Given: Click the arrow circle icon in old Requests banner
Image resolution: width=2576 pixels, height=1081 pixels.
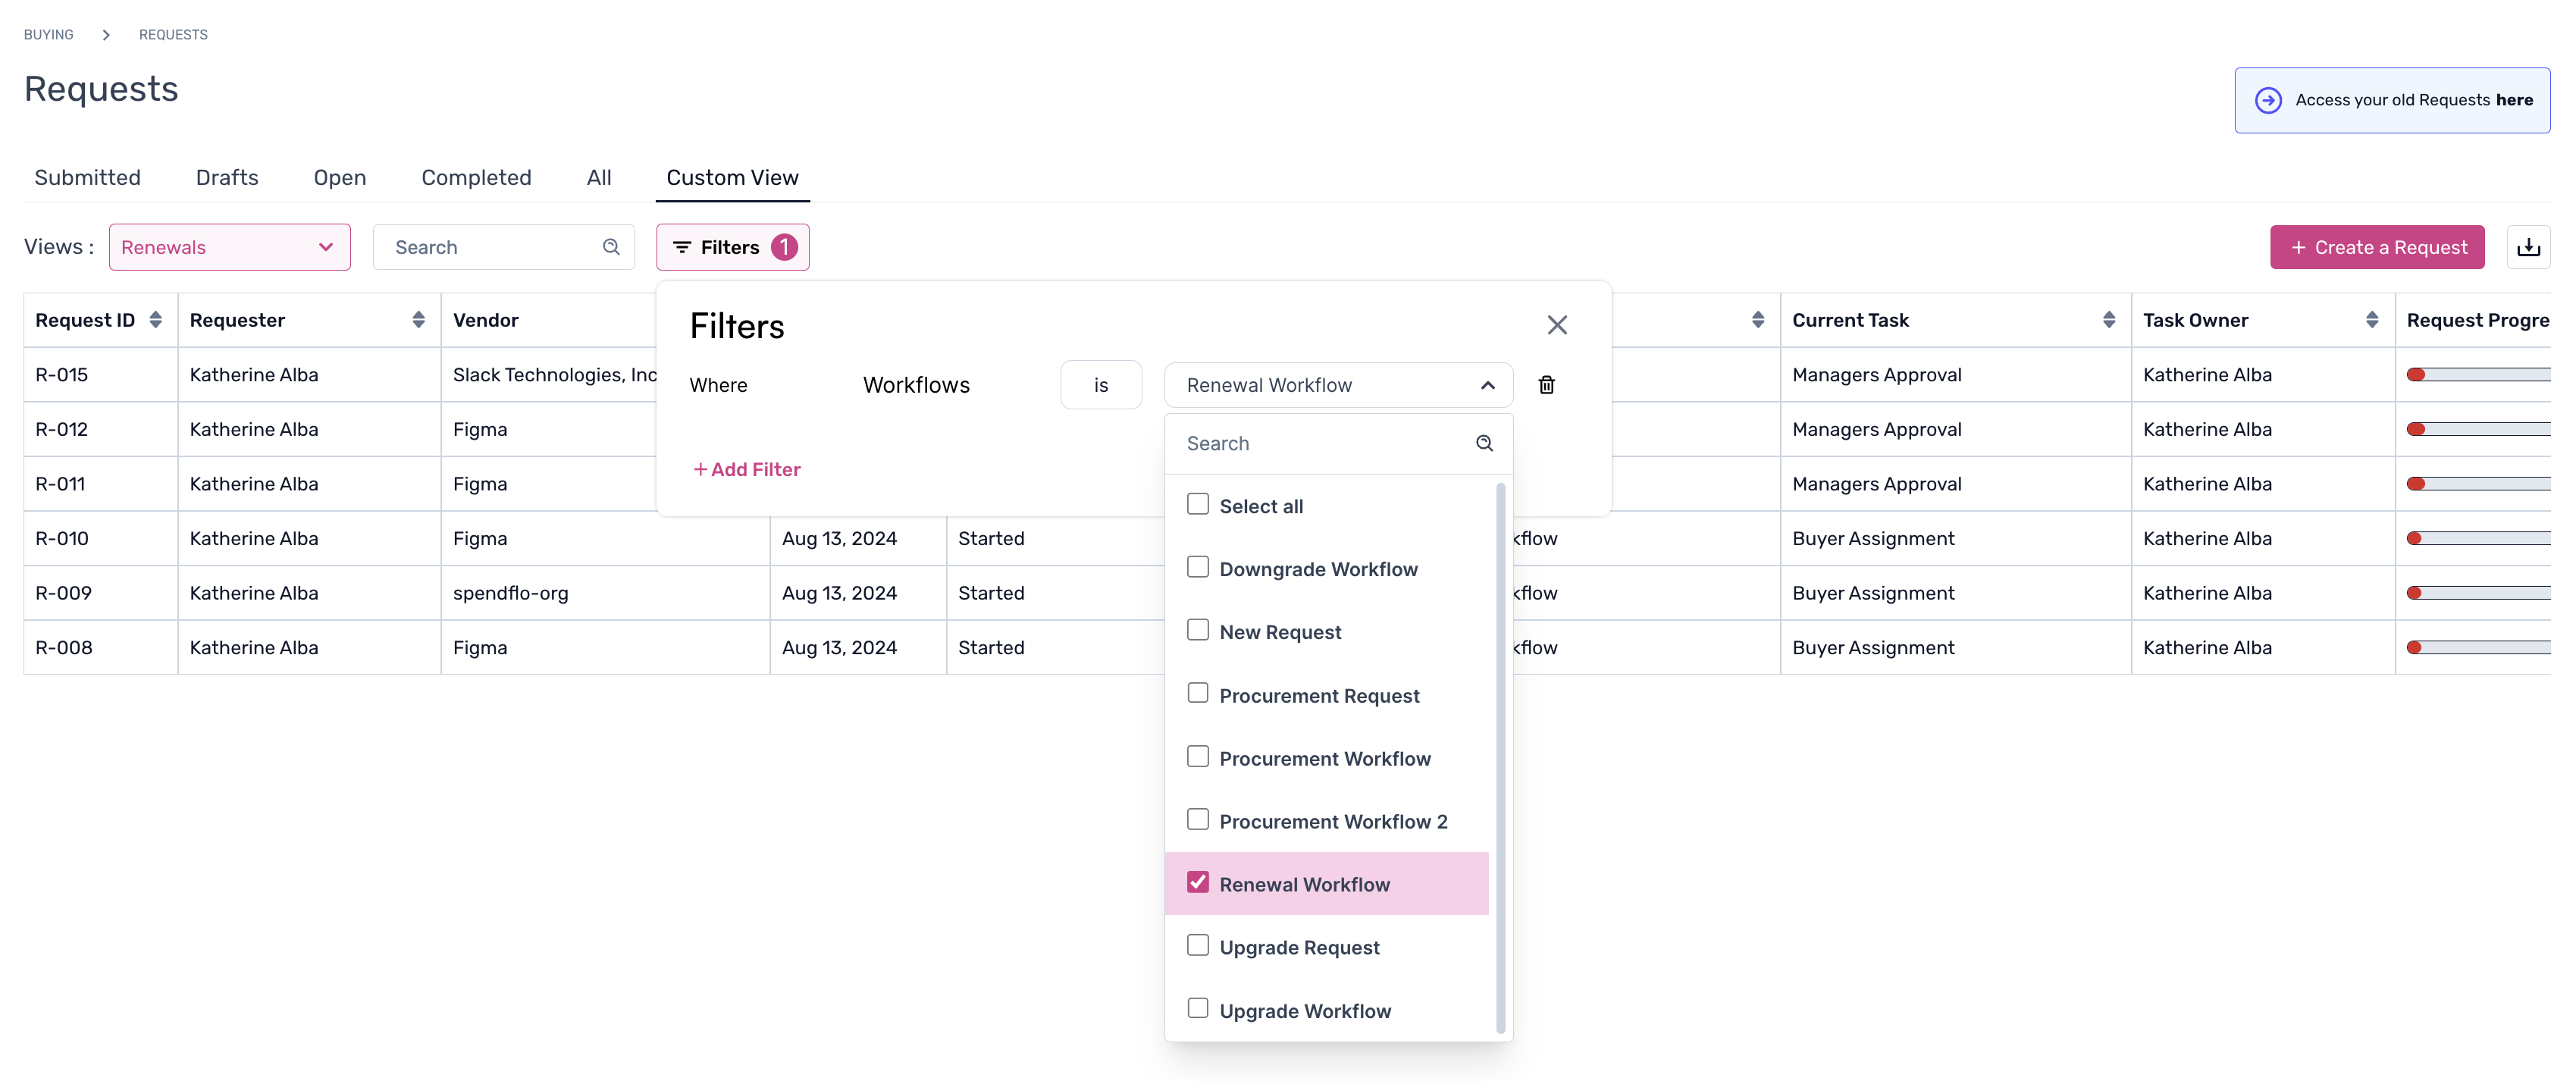Looking at the screenshot, I should click(2268, 100).
